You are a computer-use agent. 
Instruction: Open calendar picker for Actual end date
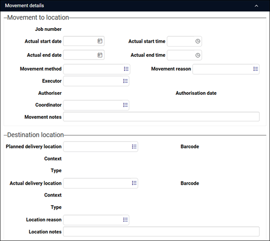(x=100, y=55)
